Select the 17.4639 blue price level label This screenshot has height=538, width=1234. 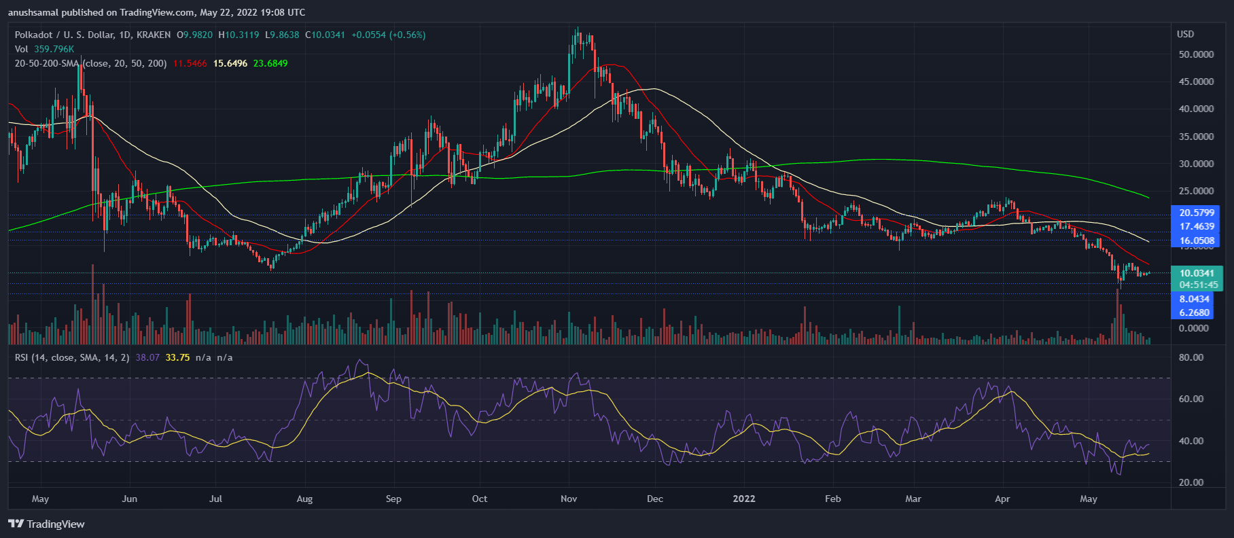(x=1196, y=226)
